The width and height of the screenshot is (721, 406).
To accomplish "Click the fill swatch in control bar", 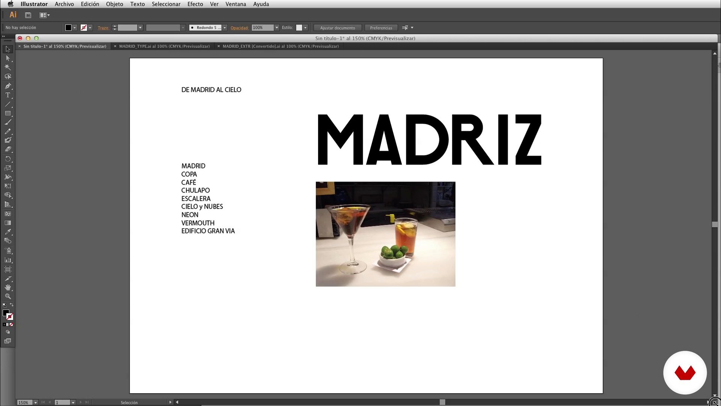I will (68, 28).
